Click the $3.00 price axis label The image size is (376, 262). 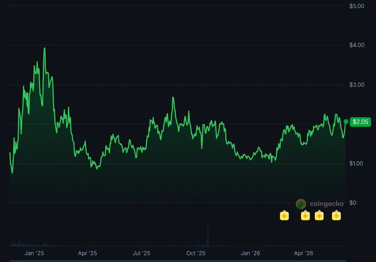357,85
